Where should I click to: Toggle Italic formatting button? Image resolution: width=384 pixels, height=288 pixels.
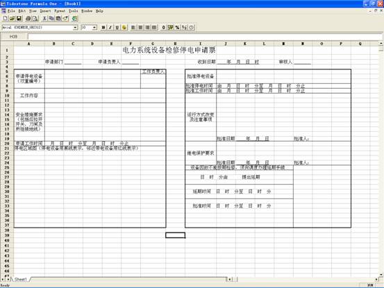point(110,27)
